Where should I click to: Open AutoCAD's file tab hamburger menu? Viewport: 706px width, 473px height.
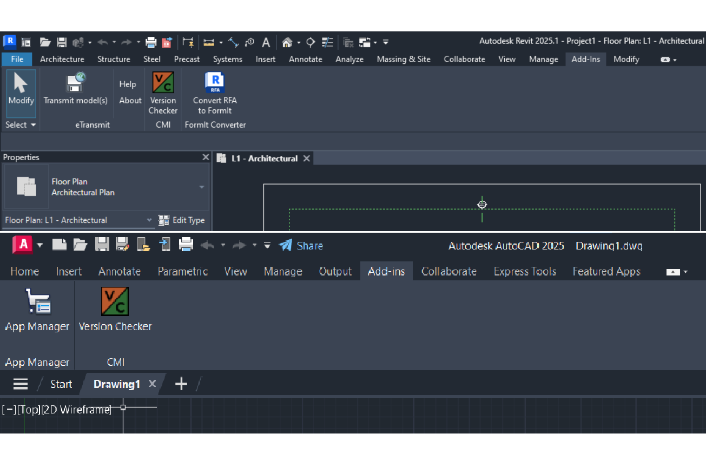[x=21, y=384]
